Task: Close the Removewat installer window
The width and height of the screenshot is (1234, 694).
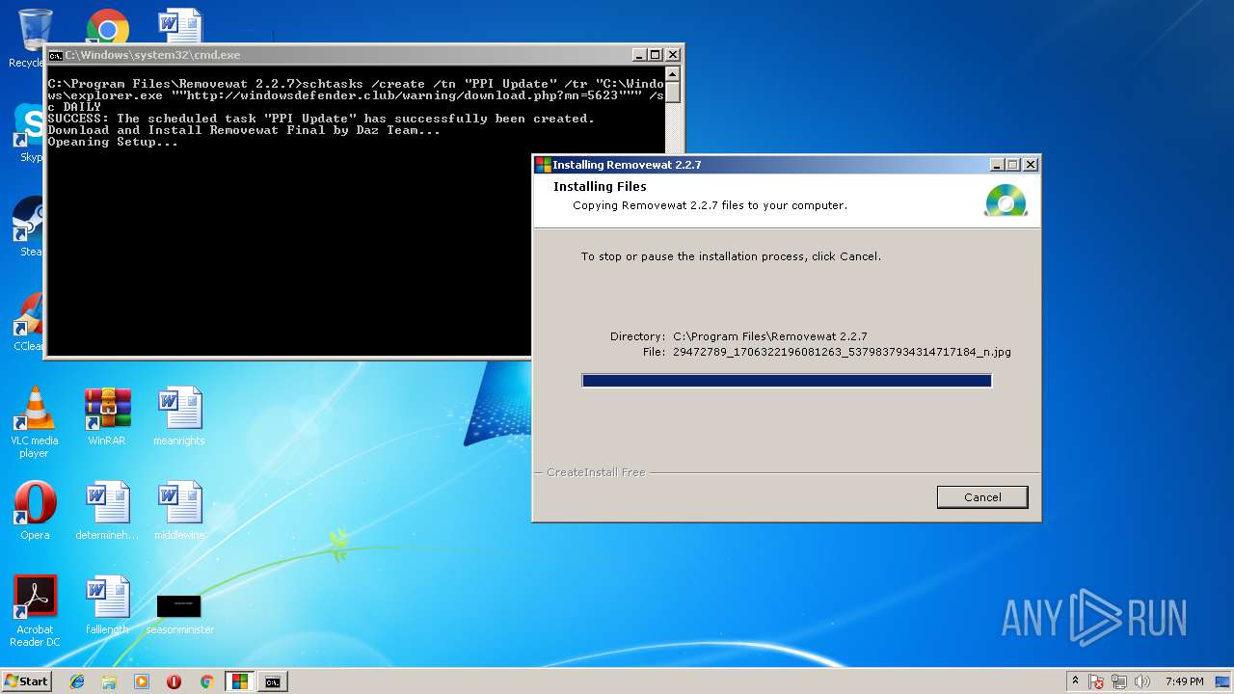Action: coord(1031,165)
